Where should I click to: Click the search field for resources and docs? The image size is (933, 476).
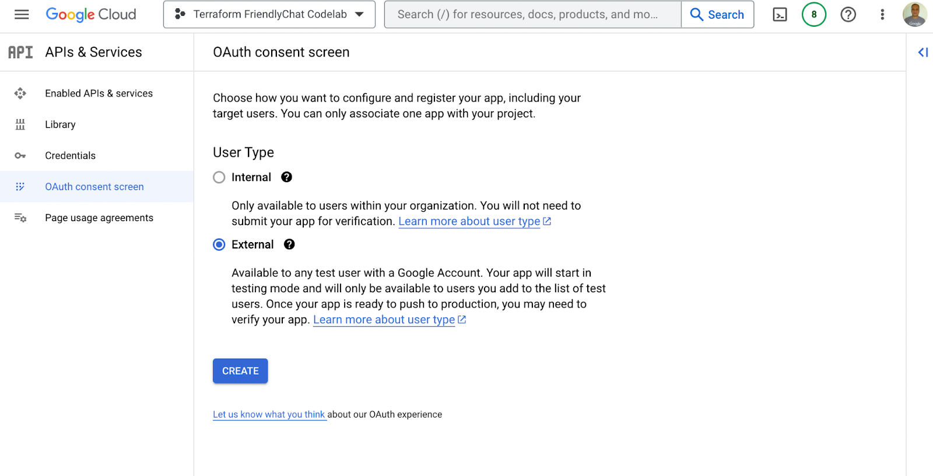[x=532, y=15]
